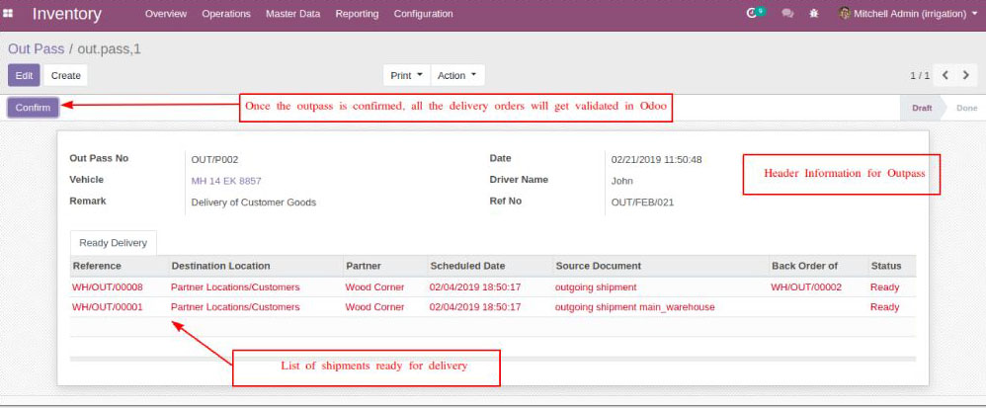Click the Inventory app title
Image resolution: width=986 pixels, height=408 pixels.
66,14
